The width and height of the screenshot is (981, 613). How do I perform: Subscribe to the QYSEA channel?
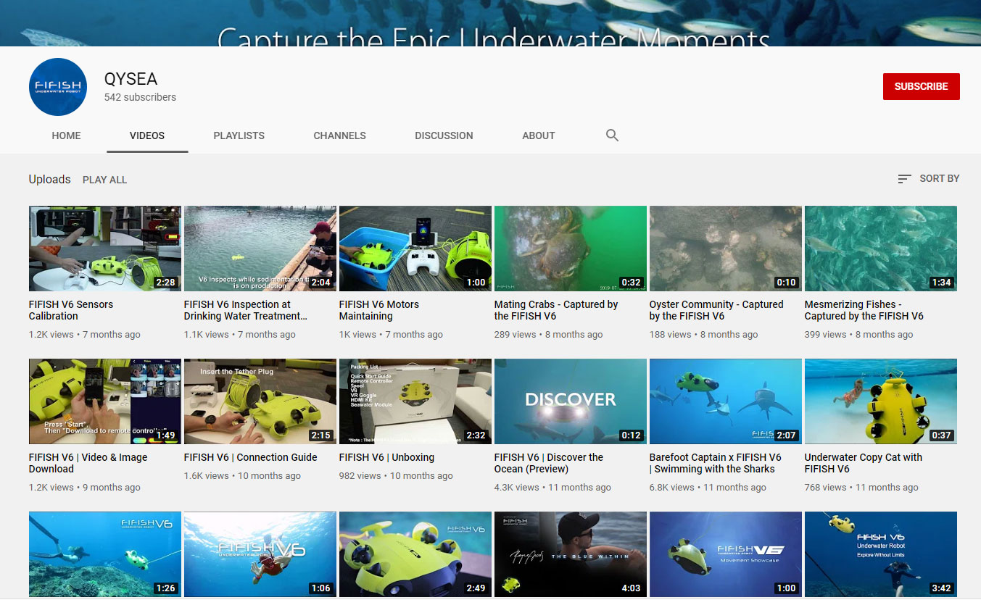[x=921, y=86]
